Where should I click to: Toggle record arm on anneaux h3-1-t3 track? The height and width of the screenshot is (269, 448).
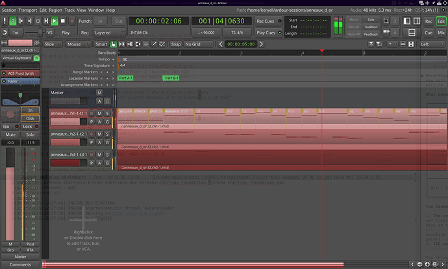(x=92, y=155)
